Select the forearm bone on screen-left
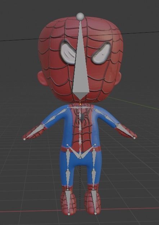The image size is (159, 225). coord(49,119)
